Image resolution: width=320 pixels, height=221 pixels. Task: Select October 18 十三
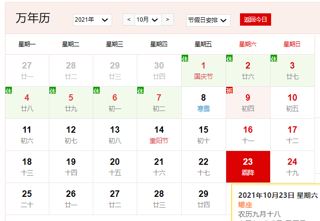(27, 167)
